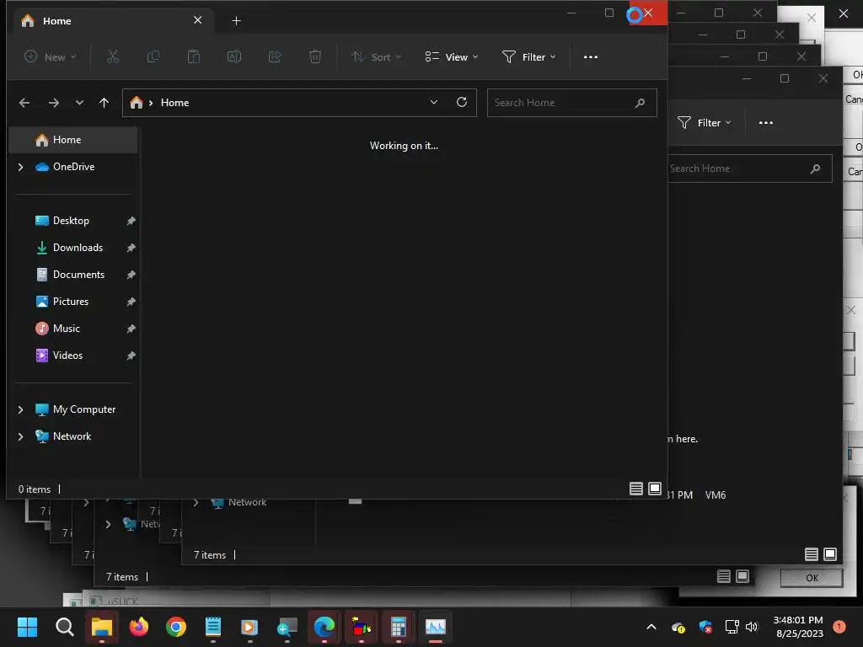The image size is (863, 647).
Task: Open the Documents quick access folder
Action: click(78, 275)
